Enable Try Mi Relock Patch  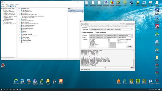pyautogui.click(x=118, y=43)
